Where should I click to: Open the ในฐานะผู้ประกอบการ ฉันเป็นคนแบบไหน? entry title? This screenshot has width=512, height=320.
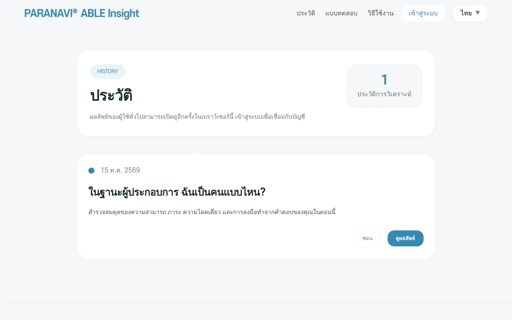[177, 192]
